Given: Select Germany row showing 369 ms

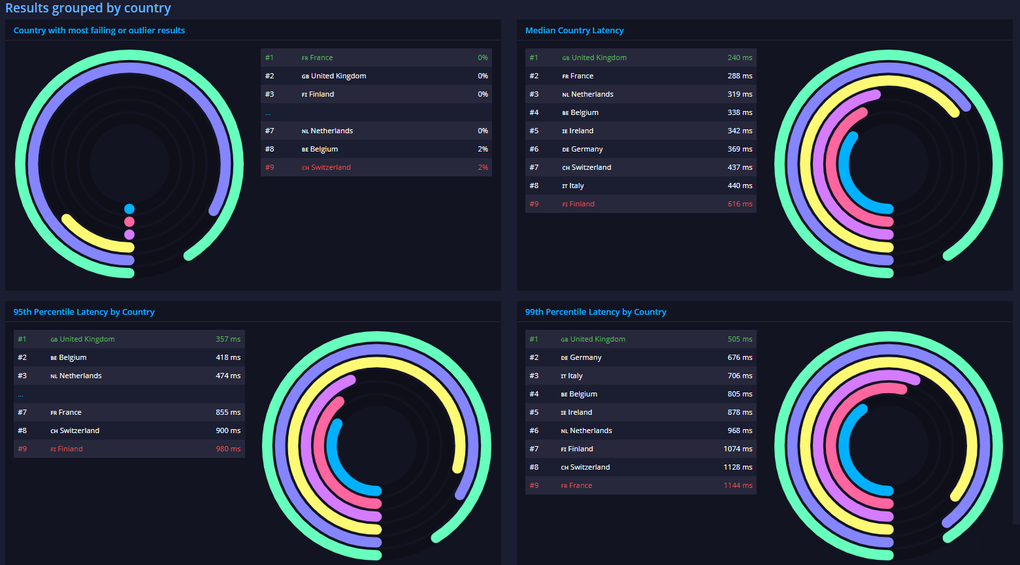Looking at the screenshot, I should (x=641, y=149).
